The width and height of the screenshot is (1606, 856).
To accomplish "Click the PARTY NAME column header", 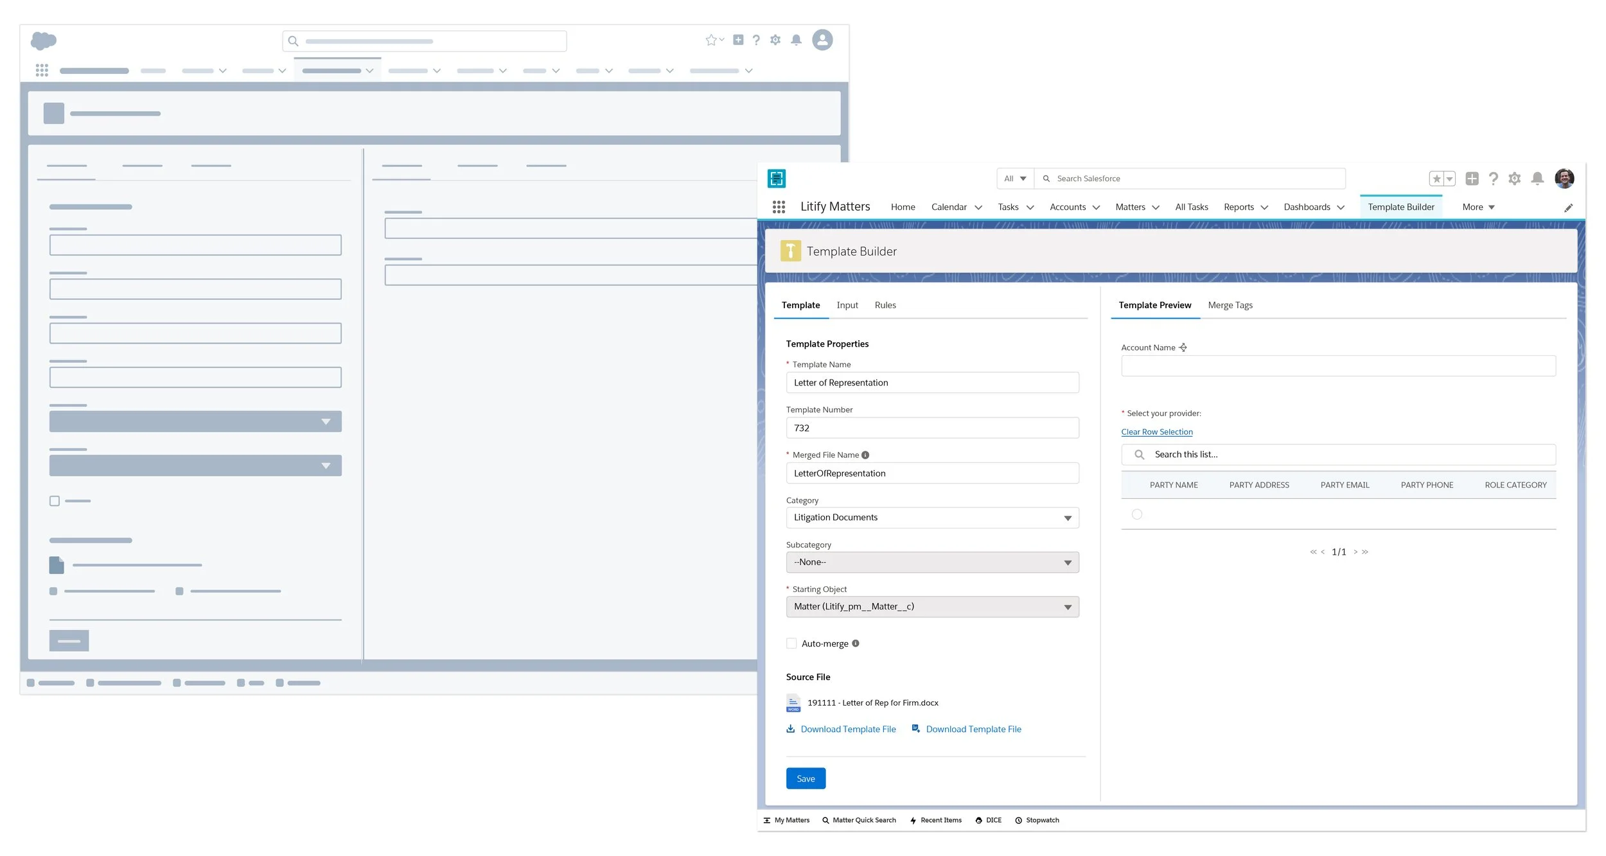I will (1173, 485).
